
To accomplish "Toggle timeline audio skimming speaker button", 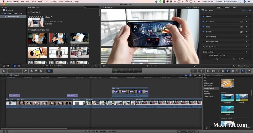I will point(191,75).
